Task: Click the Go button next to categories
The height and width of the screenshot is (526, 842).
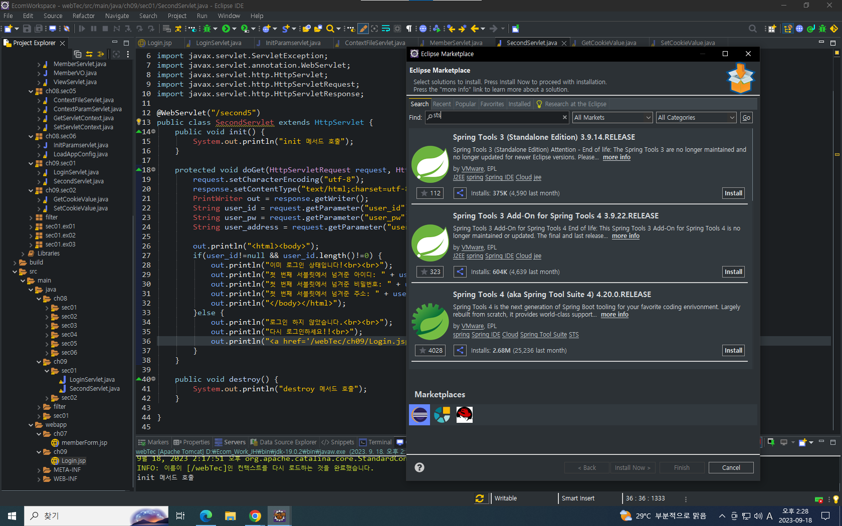Action: tap(746, 117)
